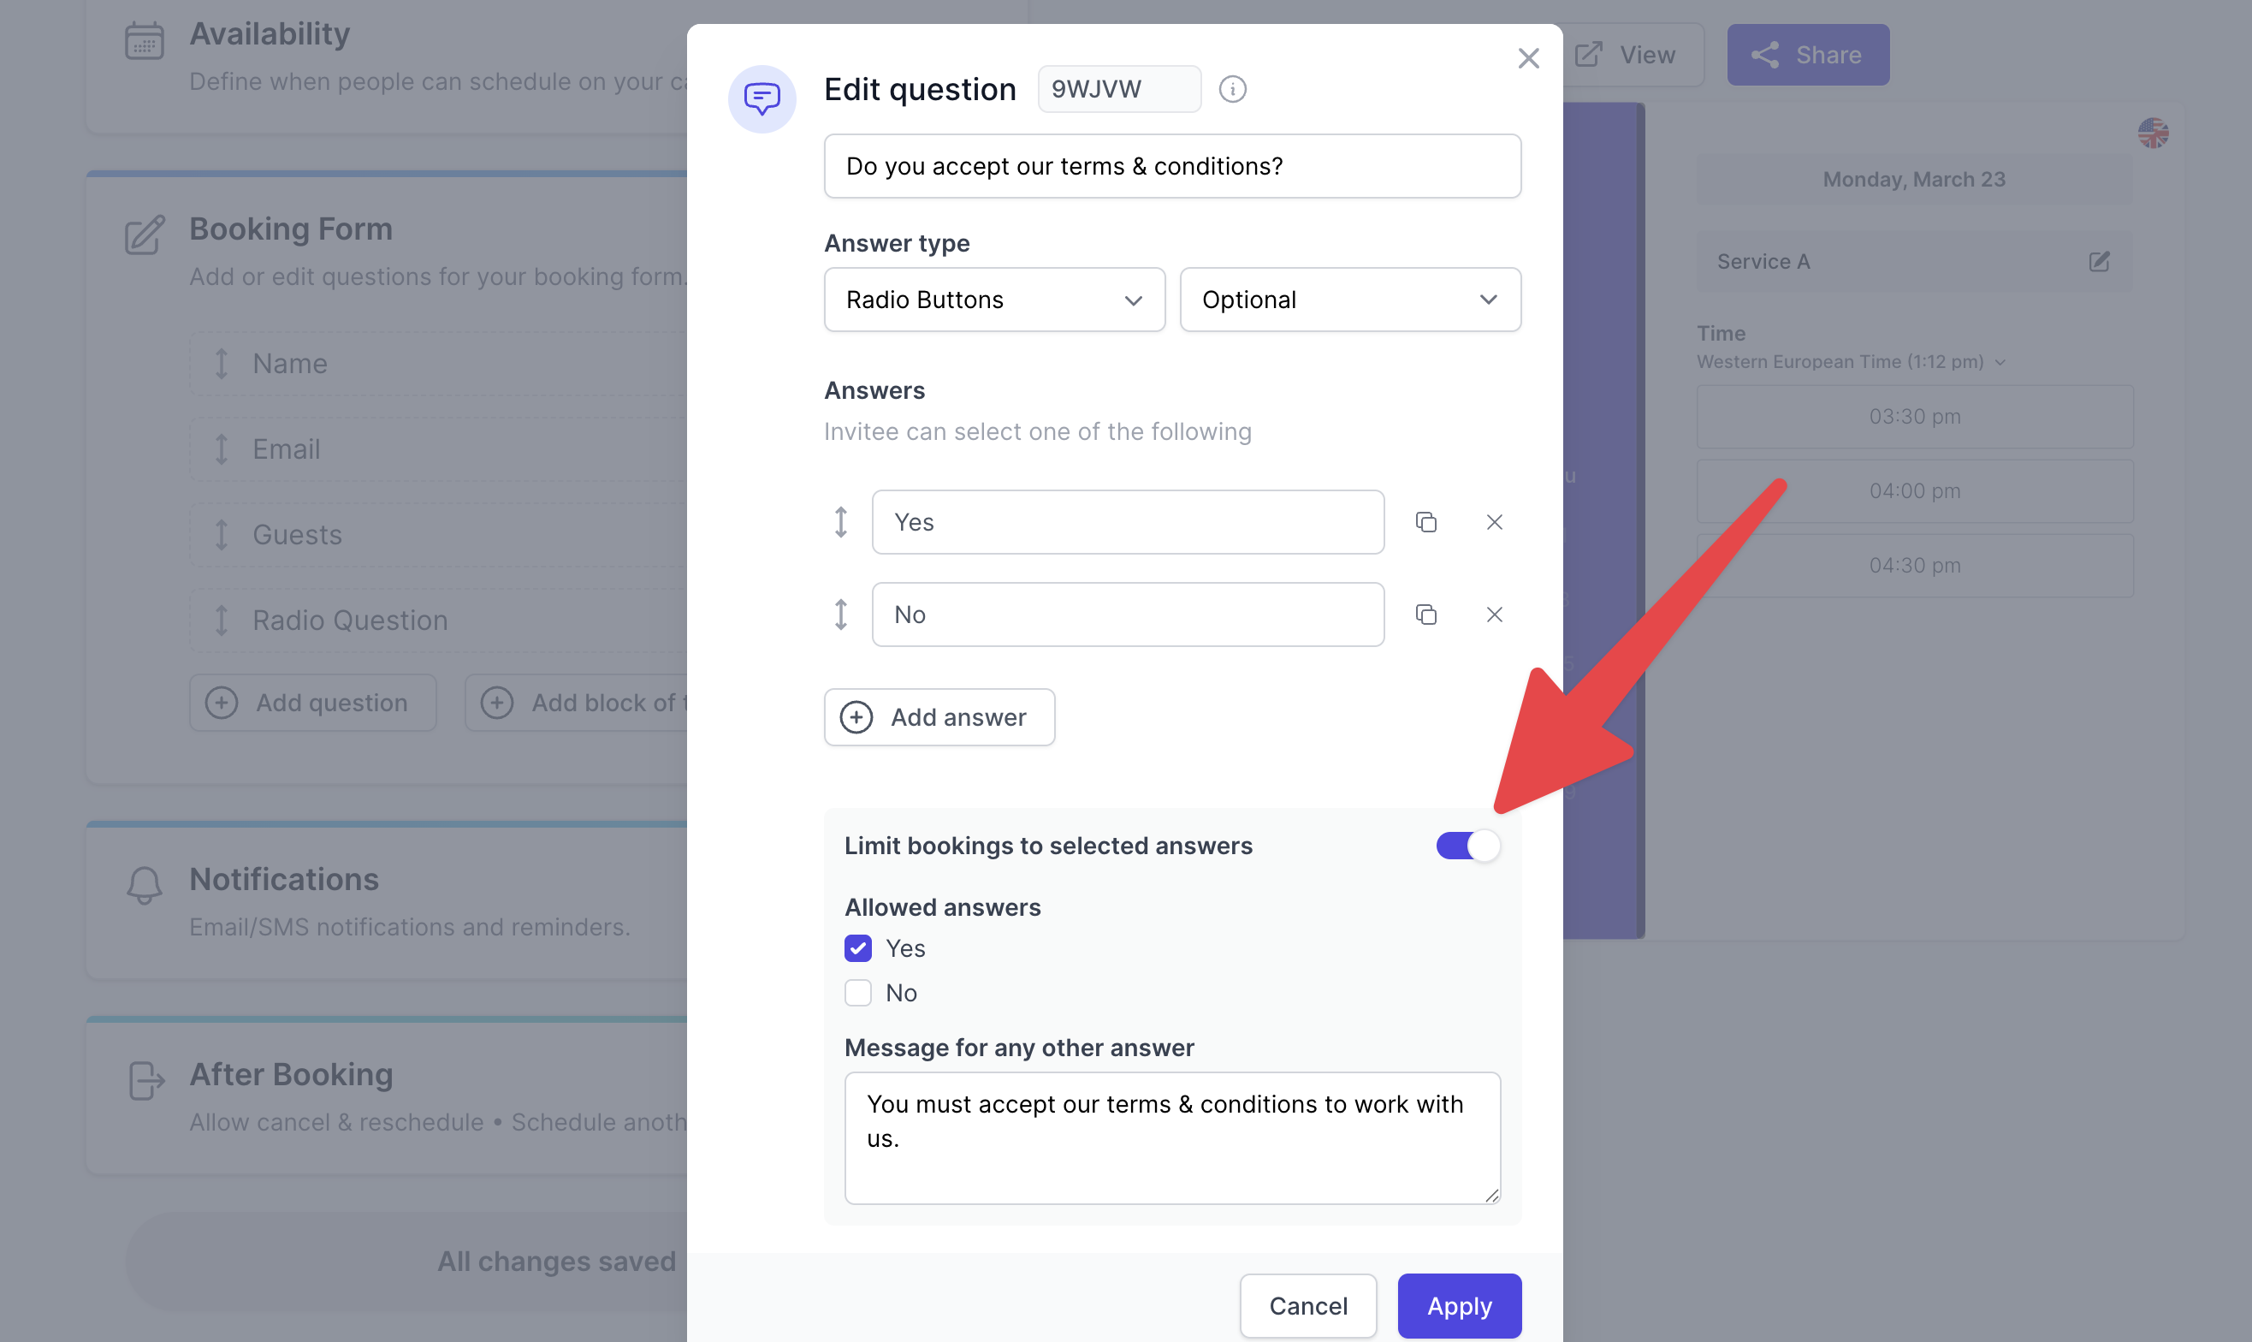Grab the reorder handle beside Yes answer
2252x1342 pixels.
[841, 522]
